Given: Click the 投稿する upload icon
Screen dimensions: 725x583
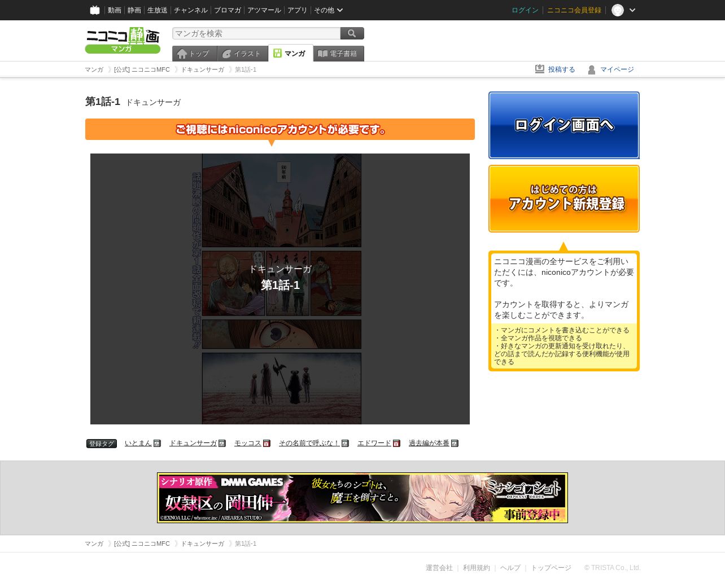Looking at the screenshot, I should (540, 69).
